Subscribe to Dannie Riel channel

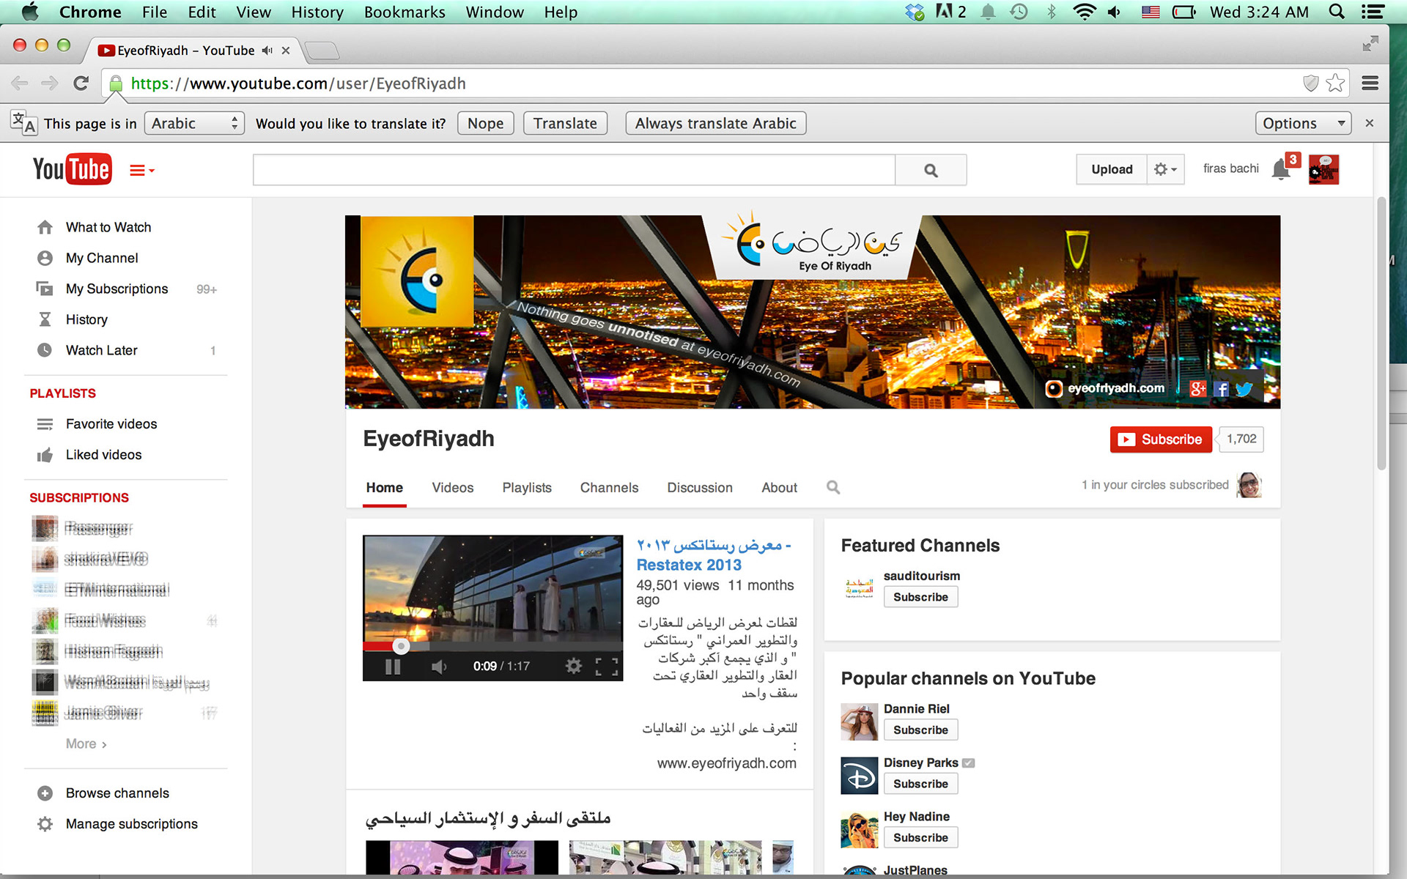(x=920, y=730)
